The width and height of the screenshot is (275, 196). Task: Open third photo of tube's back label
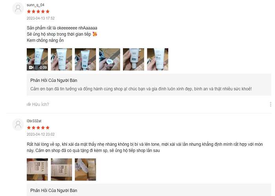pos(85,59)
